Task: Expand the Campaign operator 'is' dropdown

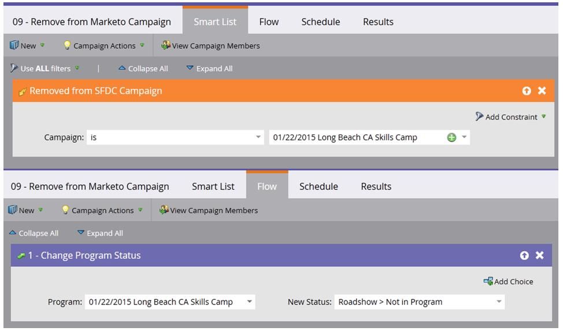Action: [258, 137]
